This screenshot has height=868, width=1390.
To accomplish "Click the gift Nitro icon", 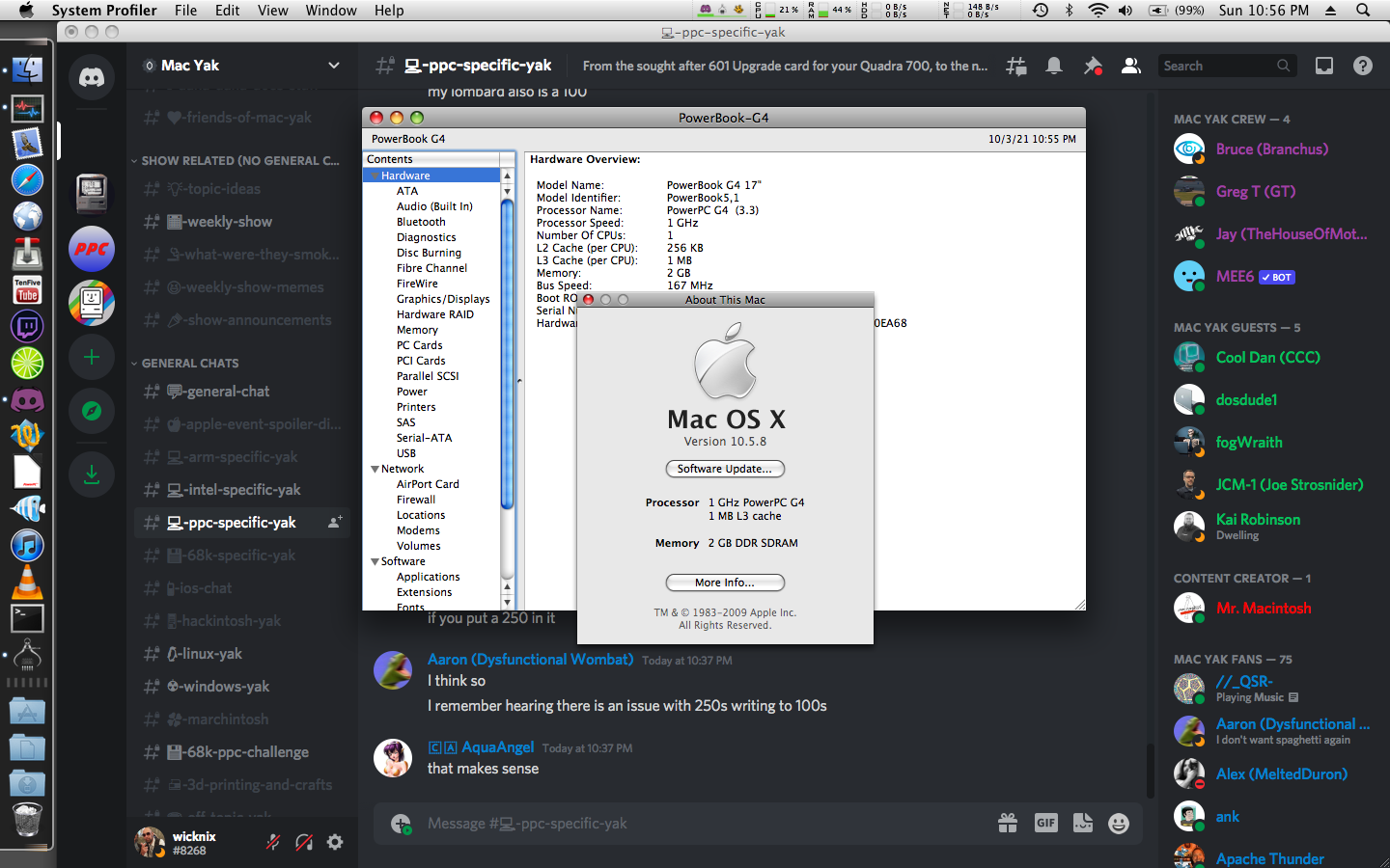I will (x=1008, y=823).
